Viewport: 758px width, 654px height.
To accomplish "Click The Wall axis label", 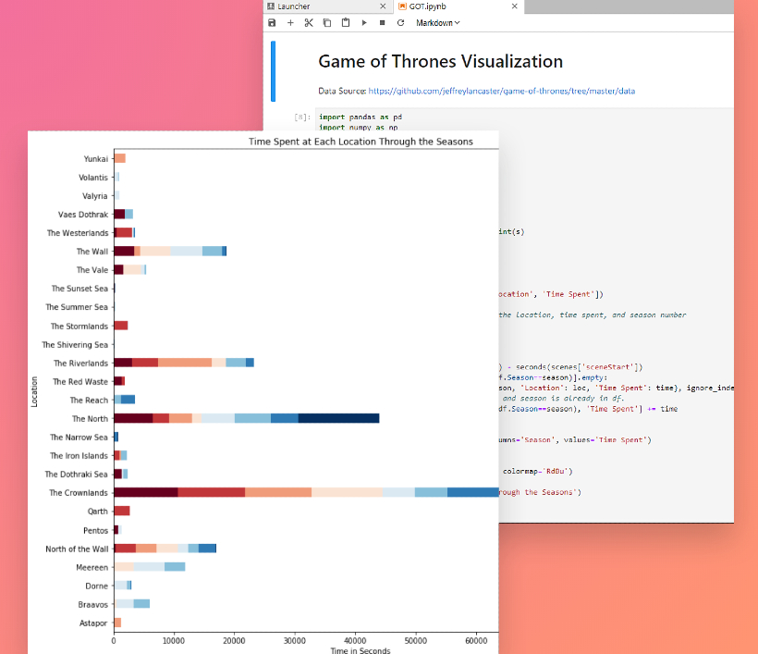I will tap(92, 252).
